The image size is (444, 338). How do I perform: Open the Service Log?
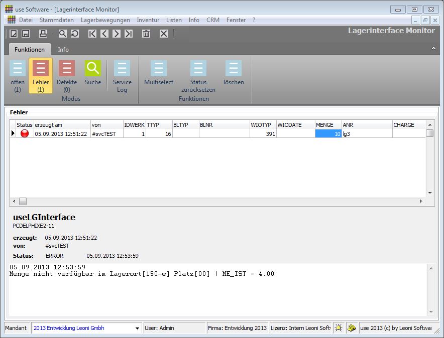point(122,76)
